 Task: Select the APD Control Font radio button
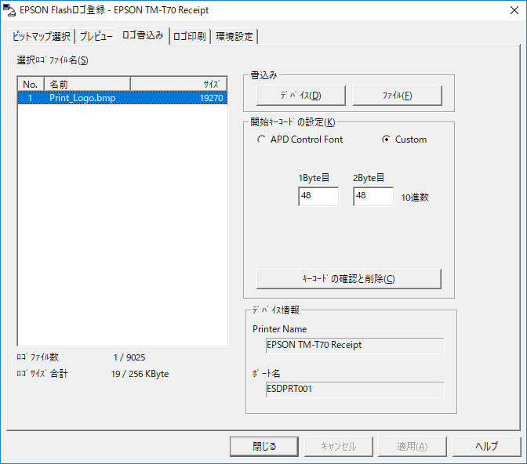(261, 140)
